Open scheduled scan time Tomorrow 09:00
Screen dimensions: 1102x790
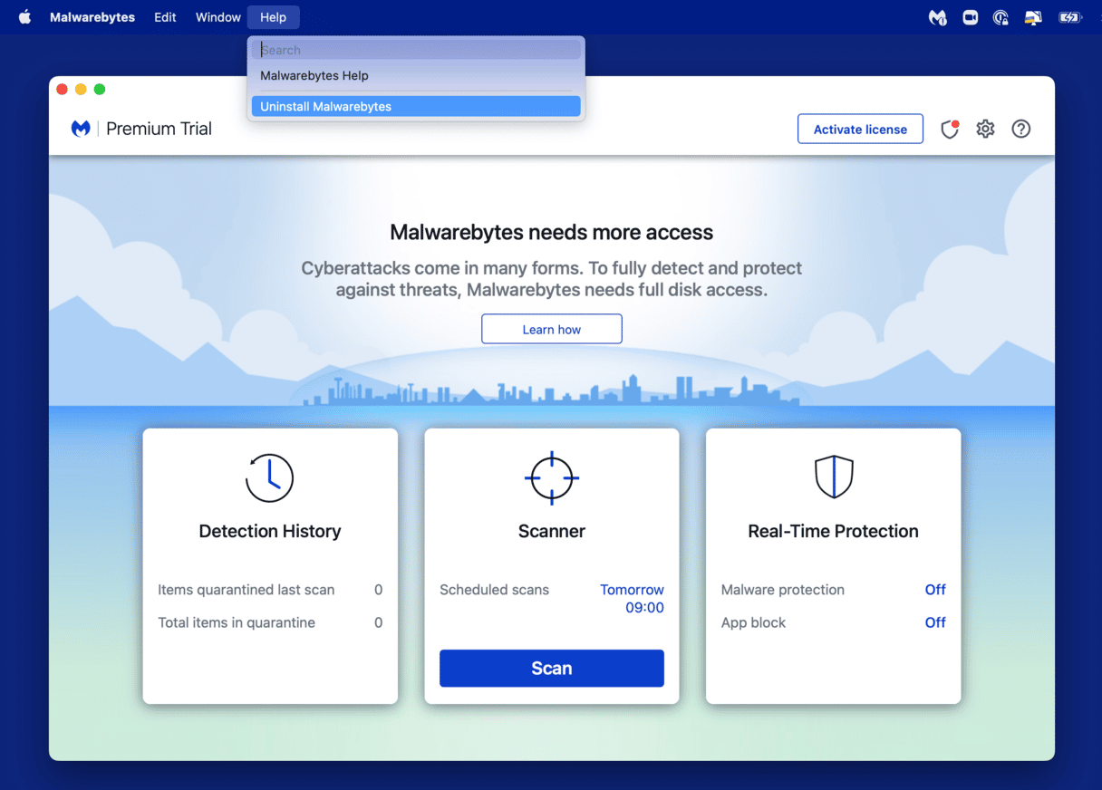(632, 599)
